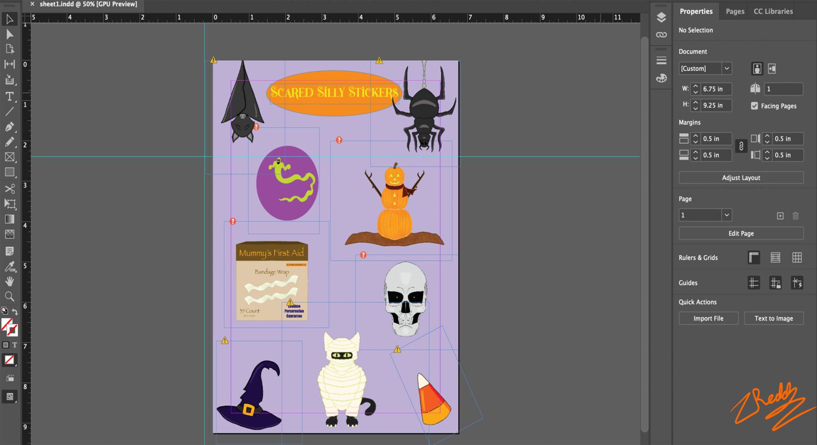The image size is (817, 445).
Task: Select the Page tool
Action: pos(10,49)
